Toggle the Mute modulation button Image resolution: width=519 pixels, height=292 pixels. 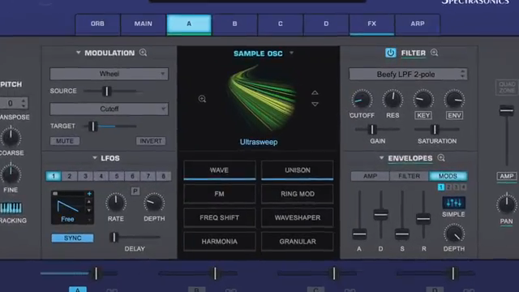(x=65, y=141)
